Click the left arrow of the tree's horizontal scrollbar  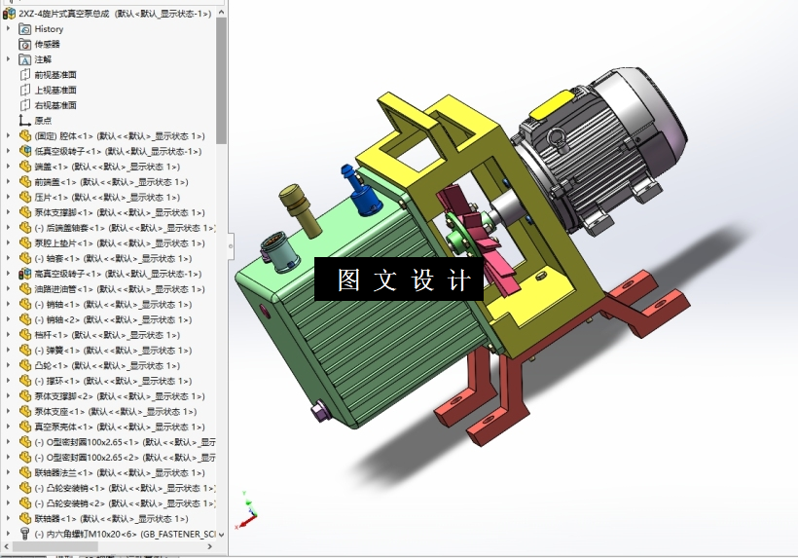point(6,546)
